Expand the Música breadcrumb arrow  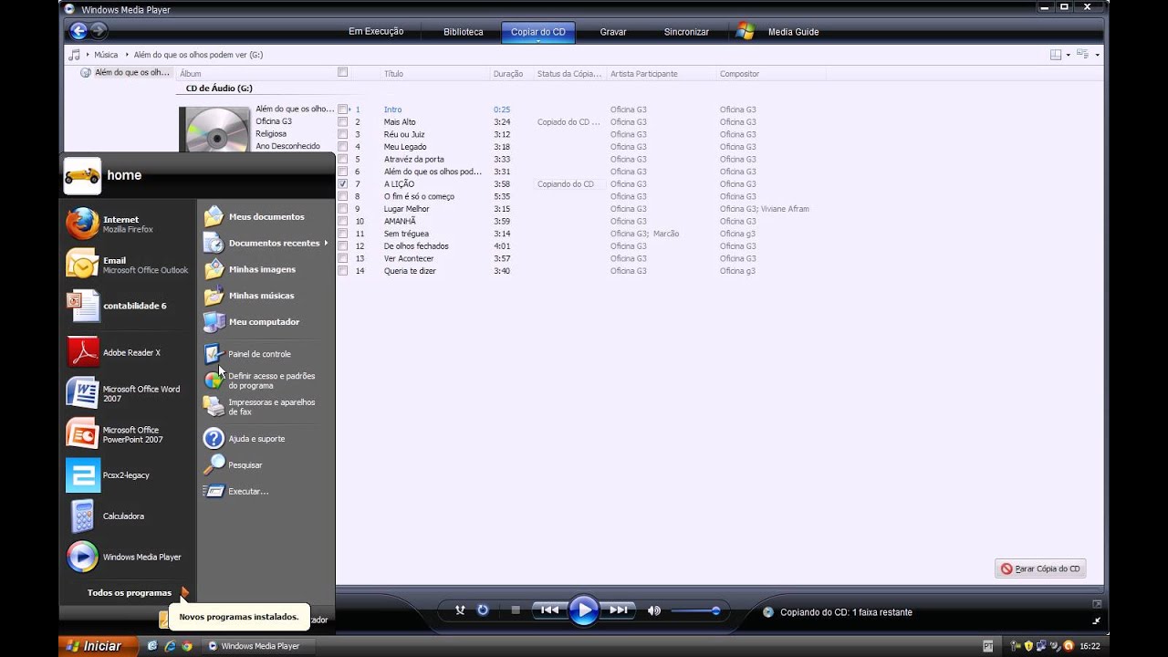[126, 55]
